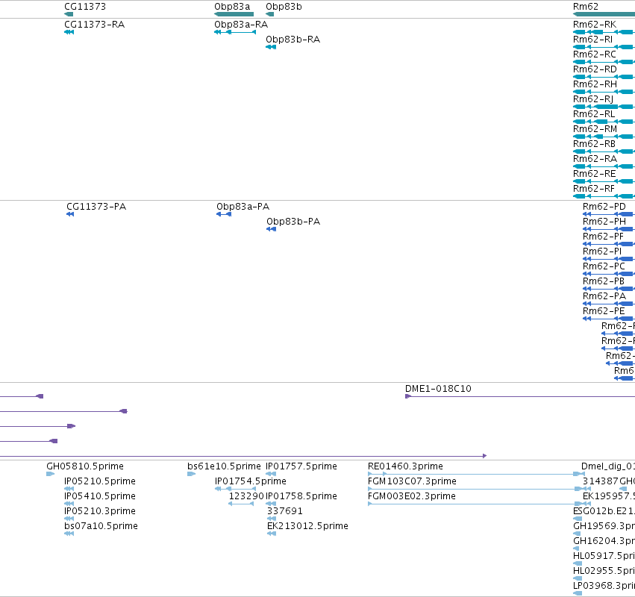Click EST IP01758.5prime
The width and height of the screenshot is (635, 597).
click(x=301, y=496)
